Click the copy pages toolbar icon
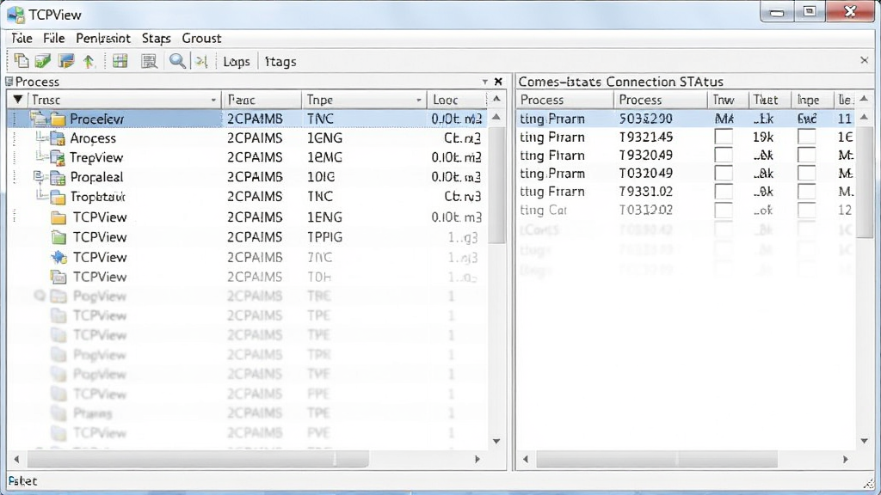 22,61
